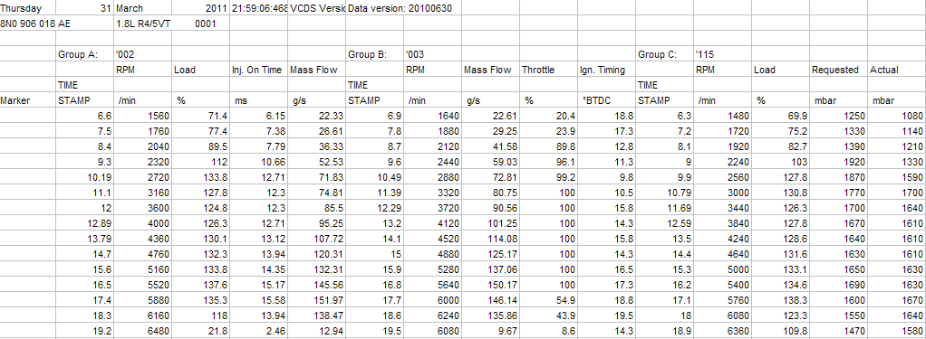Select the load value 138.3
This screenshot has height=339, width=926.
781,299
